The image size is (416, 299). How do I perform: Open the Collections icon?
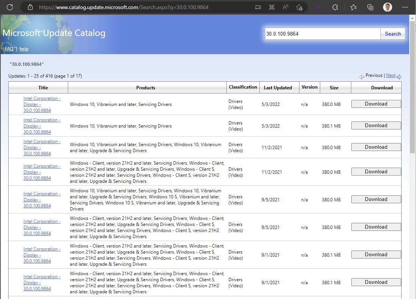tap(371, 7)
